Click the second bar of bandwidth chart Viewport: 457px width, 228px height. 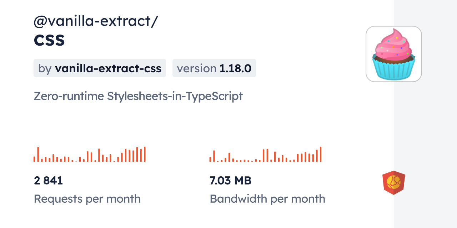[x=214, y=156]
